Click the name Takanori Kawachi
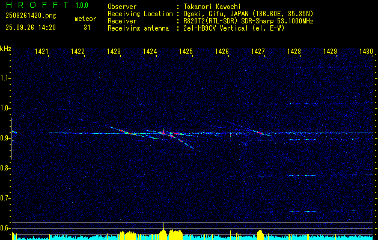 click(x=212, y=7)
